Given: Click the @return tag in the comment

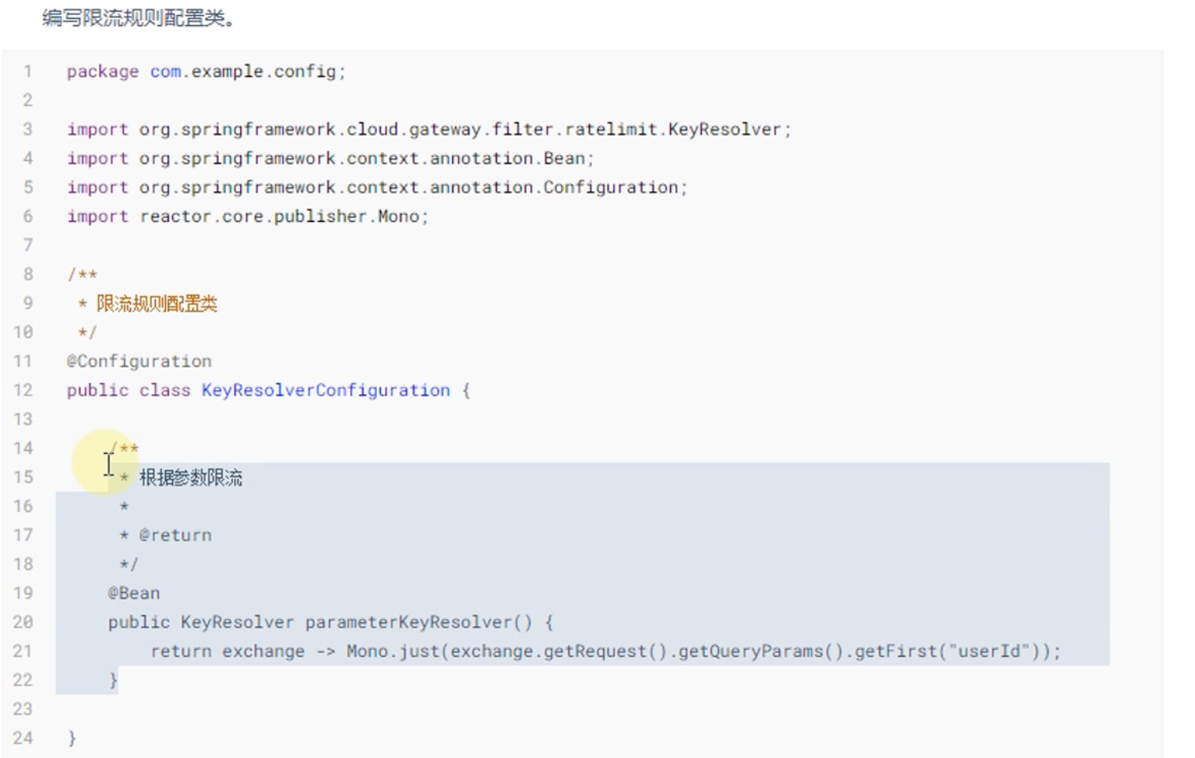Looking at the screenshot, I should coord(175,535).
